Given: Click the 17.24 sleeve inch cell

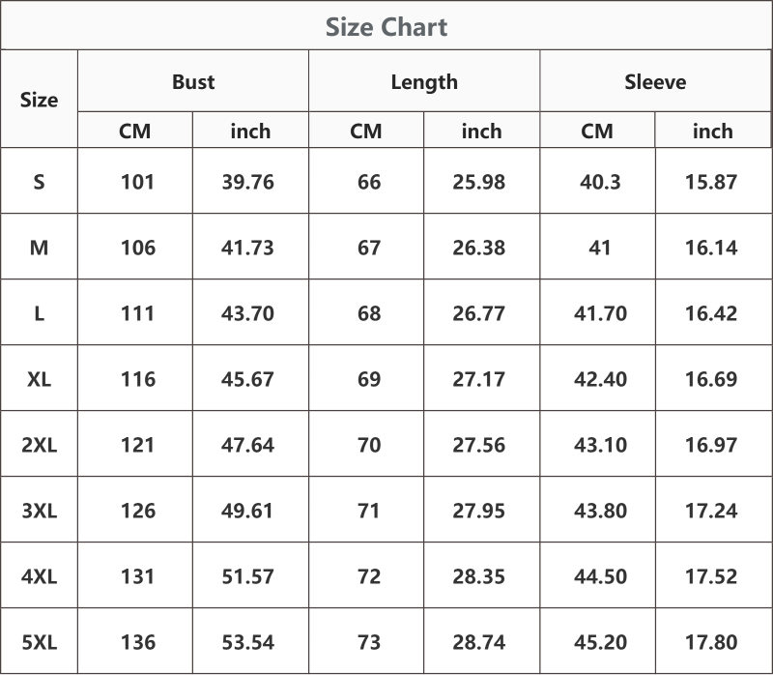Looking at the screenshot, I should pos(711,511).
